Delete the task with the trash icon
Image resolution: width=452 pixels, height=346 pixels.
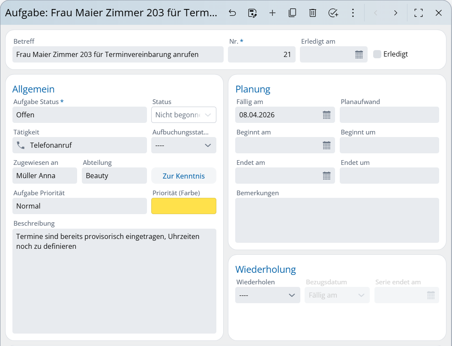(313, 13)
